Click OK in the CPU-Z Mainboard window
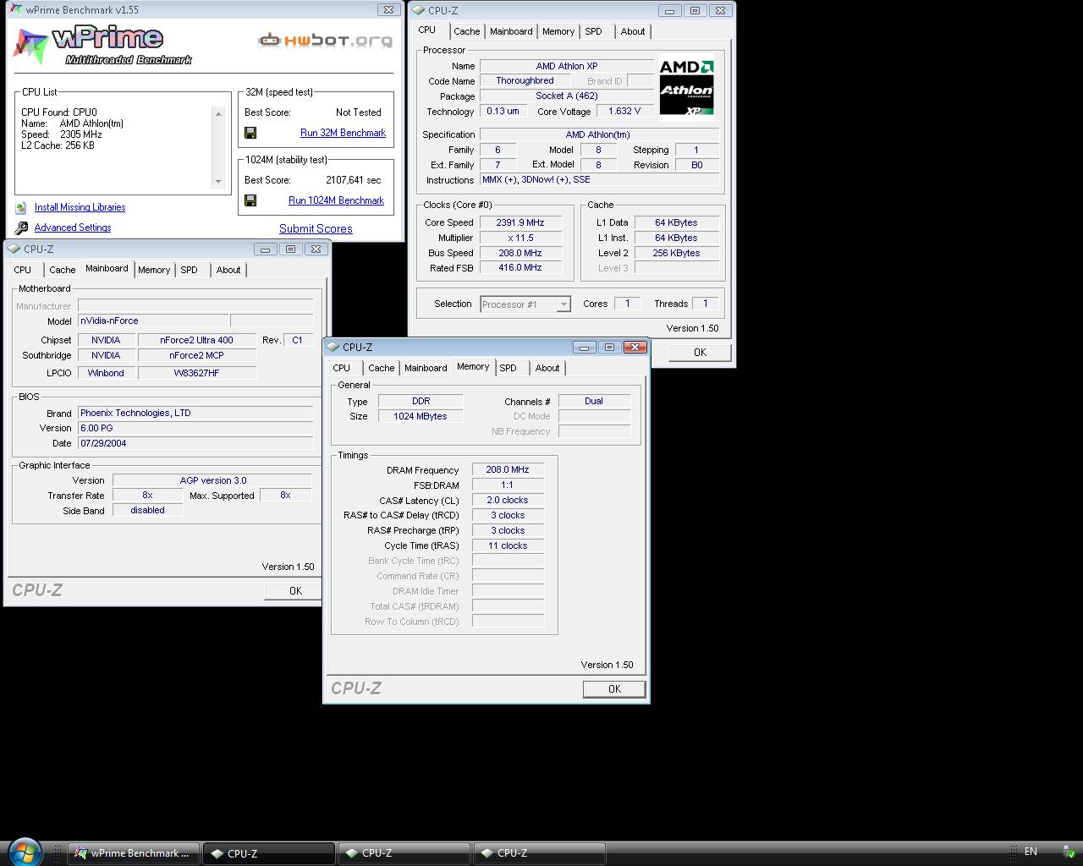Viewport: 1083px width, 866px height. [293, 590]
